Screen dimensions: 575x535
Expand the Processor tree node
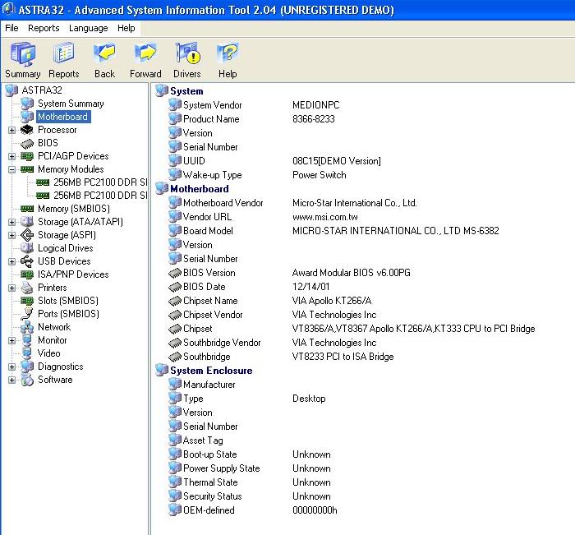pyautogui.click(x=11, y=131)
